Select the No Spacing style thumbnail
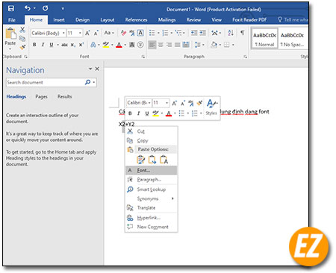 click(292, 39)
